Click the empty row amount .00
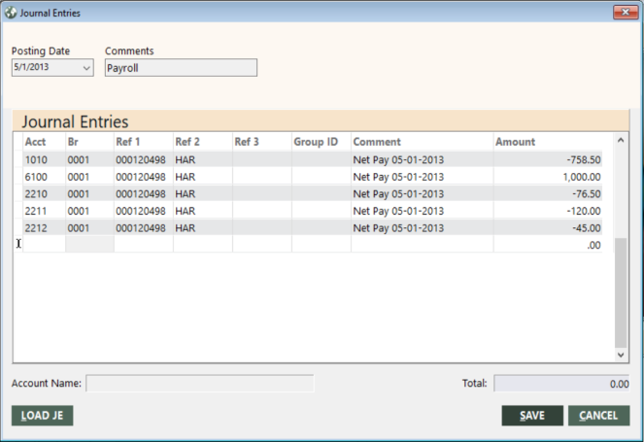This screenshot has height=442, width=644. coord(548,245)
